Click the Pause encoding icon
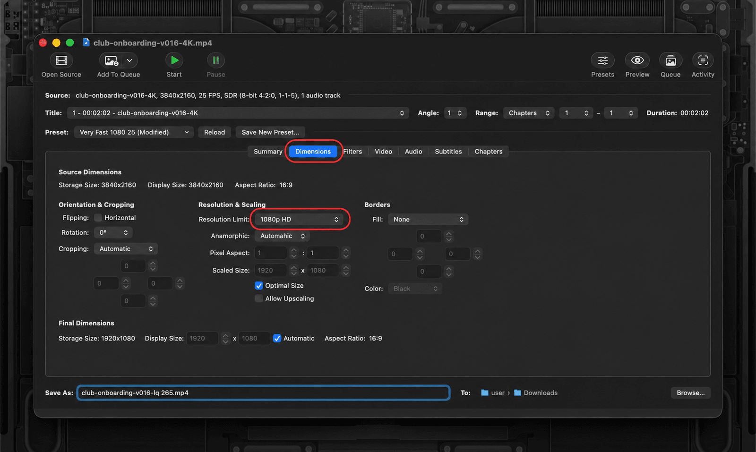 pyautogui.click(x=216, y=60)
